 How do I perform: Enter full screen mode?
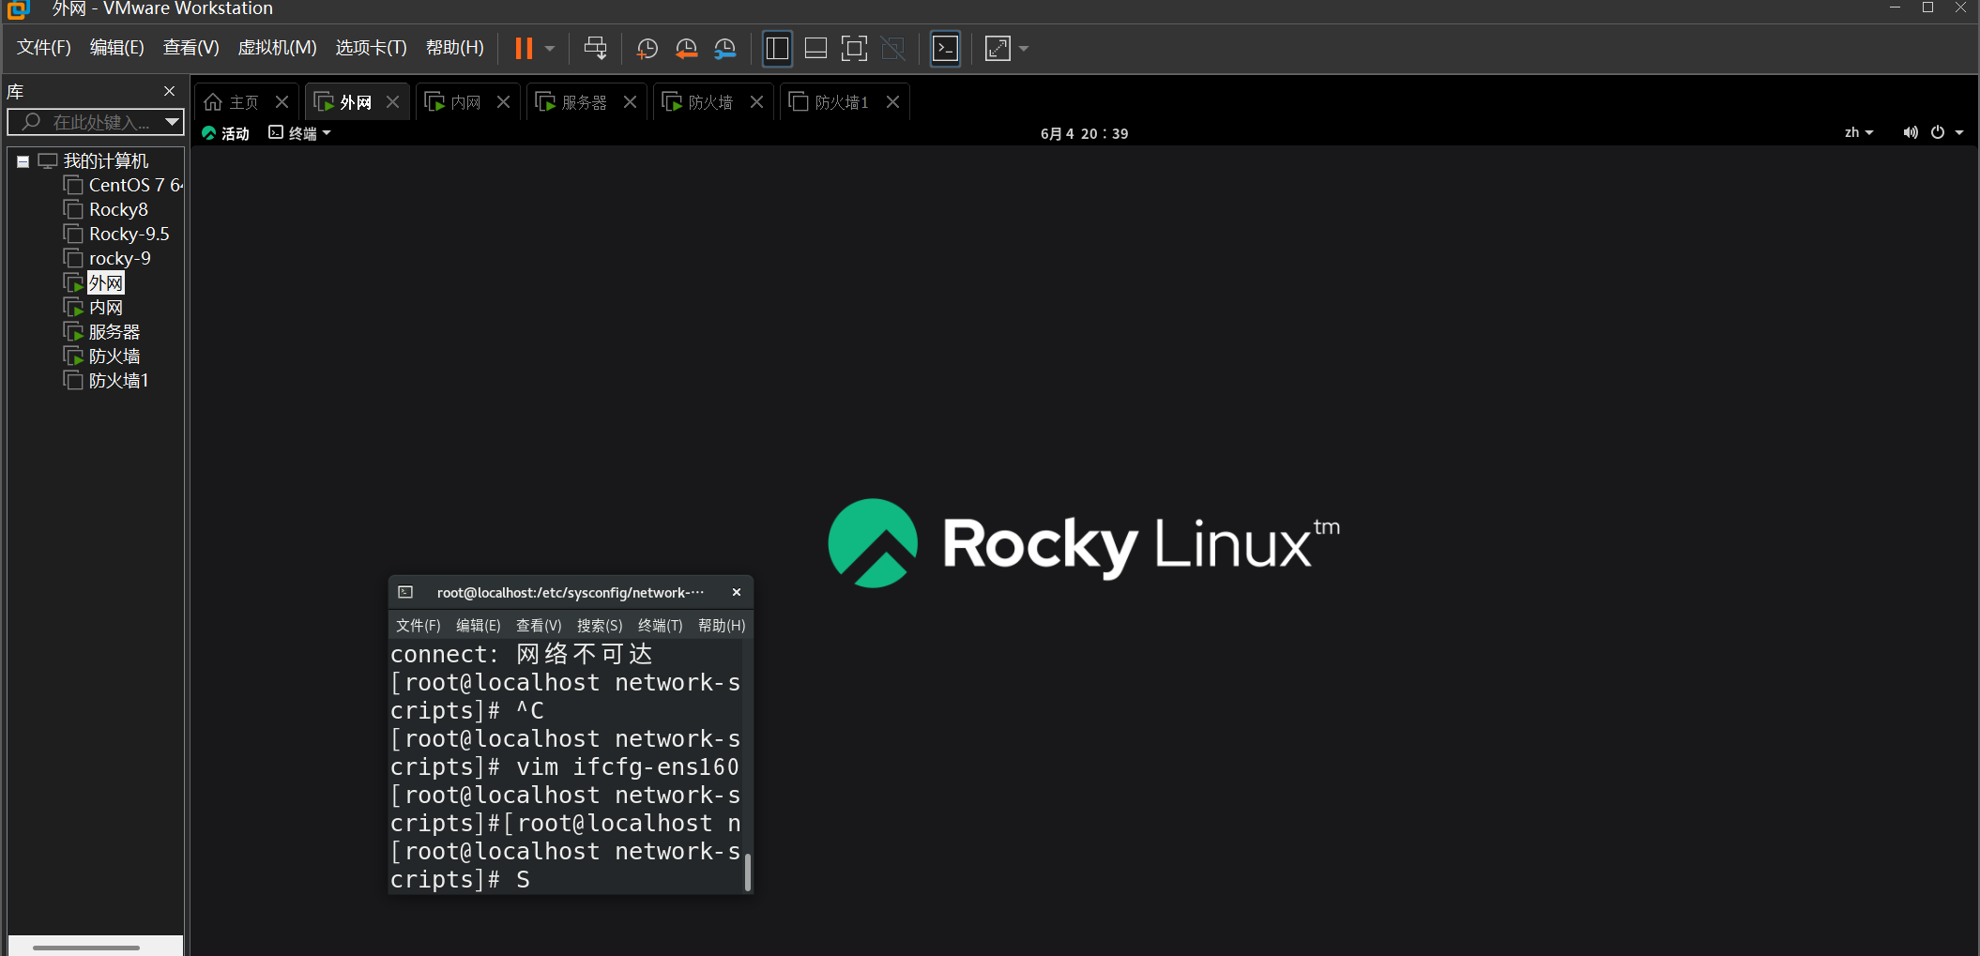point(854,48)
